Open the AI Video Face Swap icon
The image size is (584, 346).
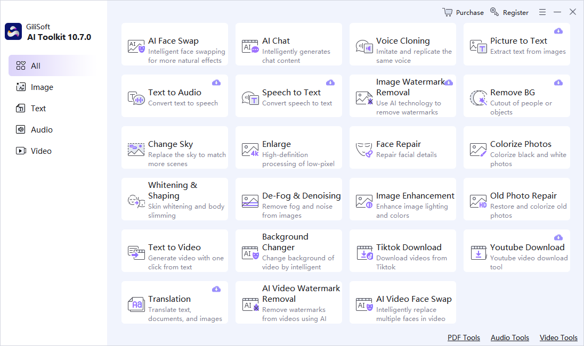(x=364, y=304)
